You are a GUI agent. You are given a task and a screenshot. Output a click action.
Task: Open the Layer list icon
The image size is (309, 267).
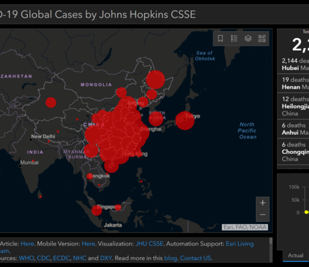(x=248, y=38)
